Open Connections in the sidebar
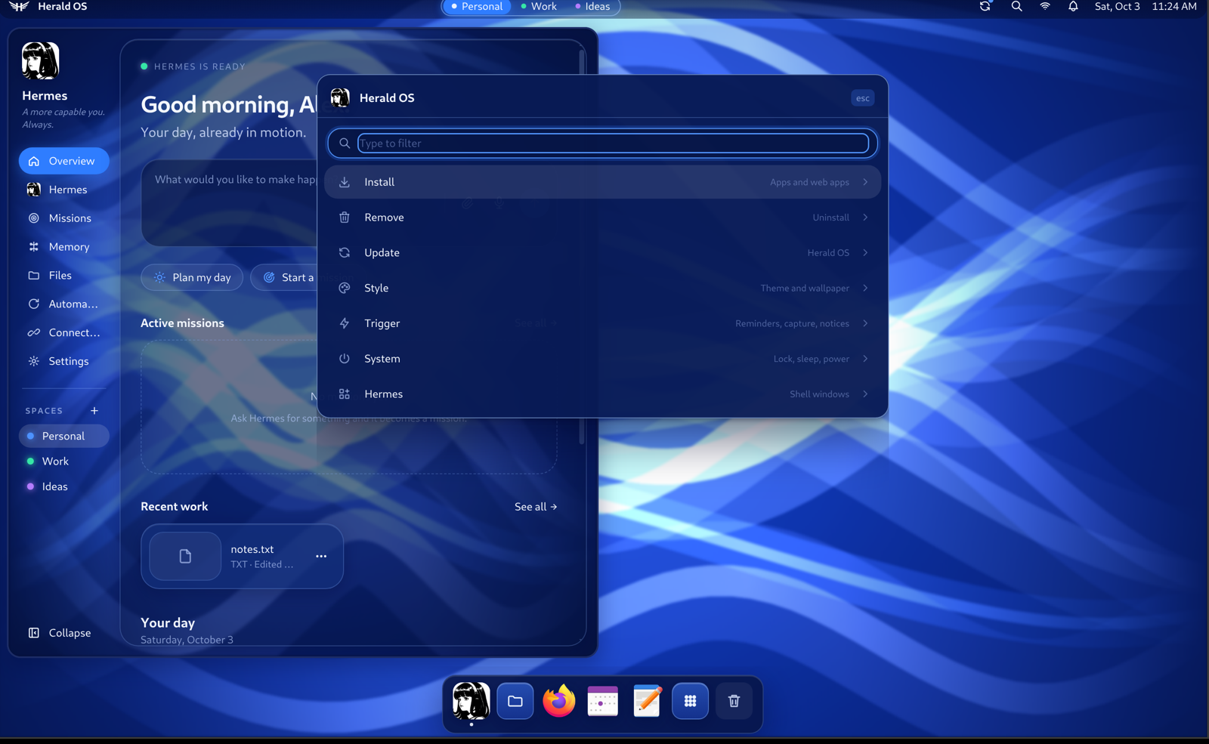 (64, 332)
